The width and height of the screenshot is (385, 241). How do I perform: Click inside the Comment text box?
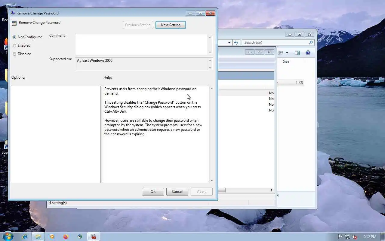click(141, 44)
